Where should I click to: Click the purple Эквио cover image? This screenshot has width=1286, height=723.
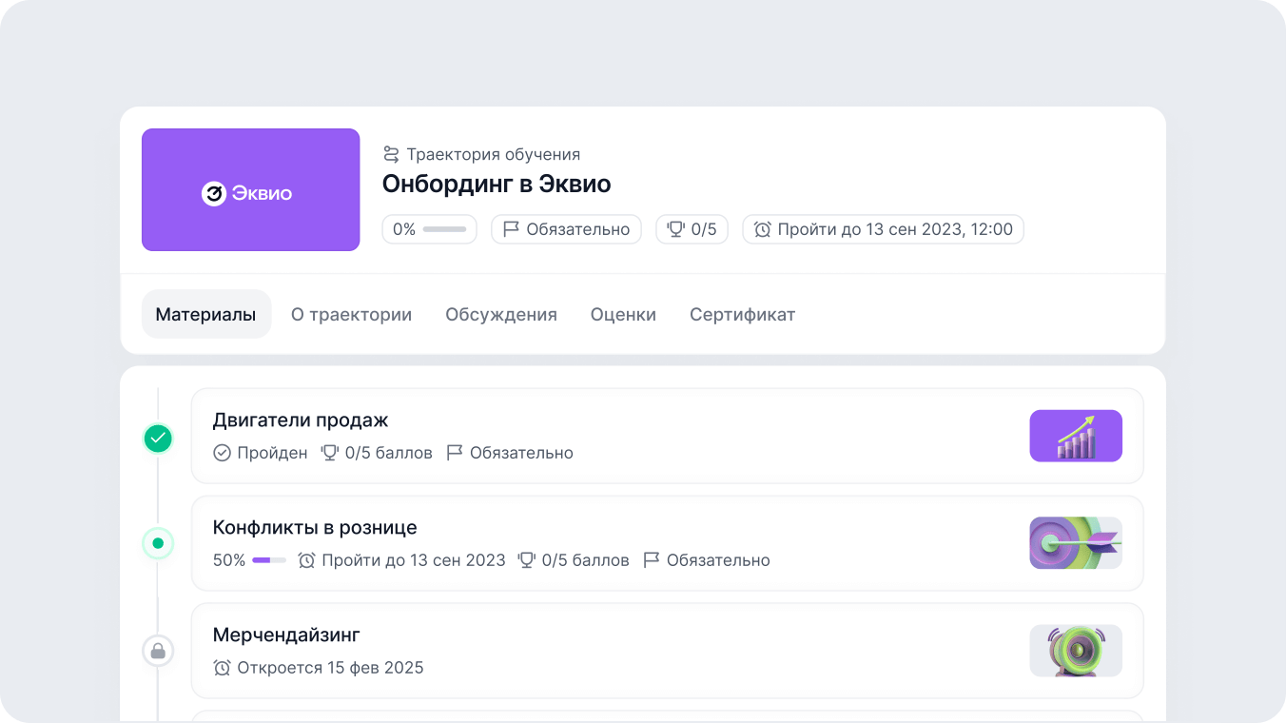click(x=251, y=189)
